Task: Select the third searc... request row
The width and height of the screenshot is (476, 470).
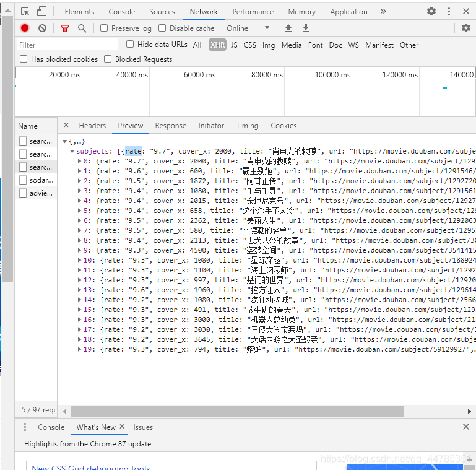Action: point(36,167)
